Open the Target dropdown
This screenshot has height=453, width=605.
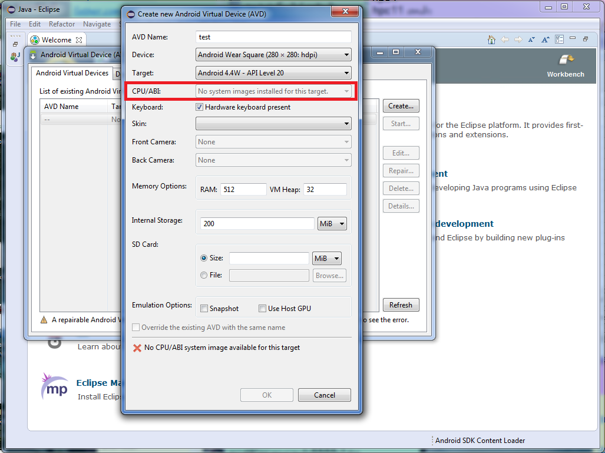click(273, 73)
